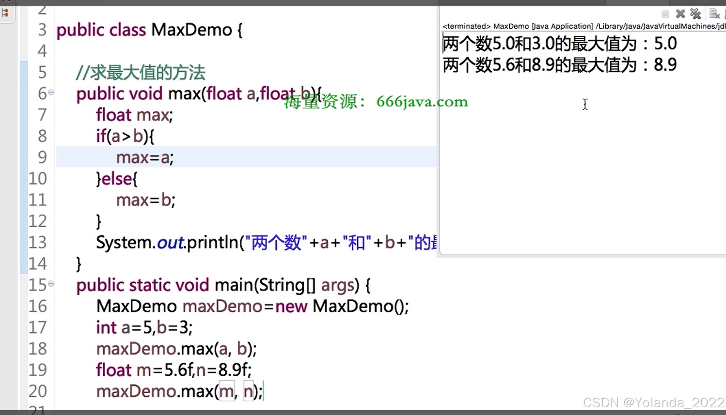This screenshot has height=415, width=726.
Task: Click the '}else{' line
Action: [117, 179]
